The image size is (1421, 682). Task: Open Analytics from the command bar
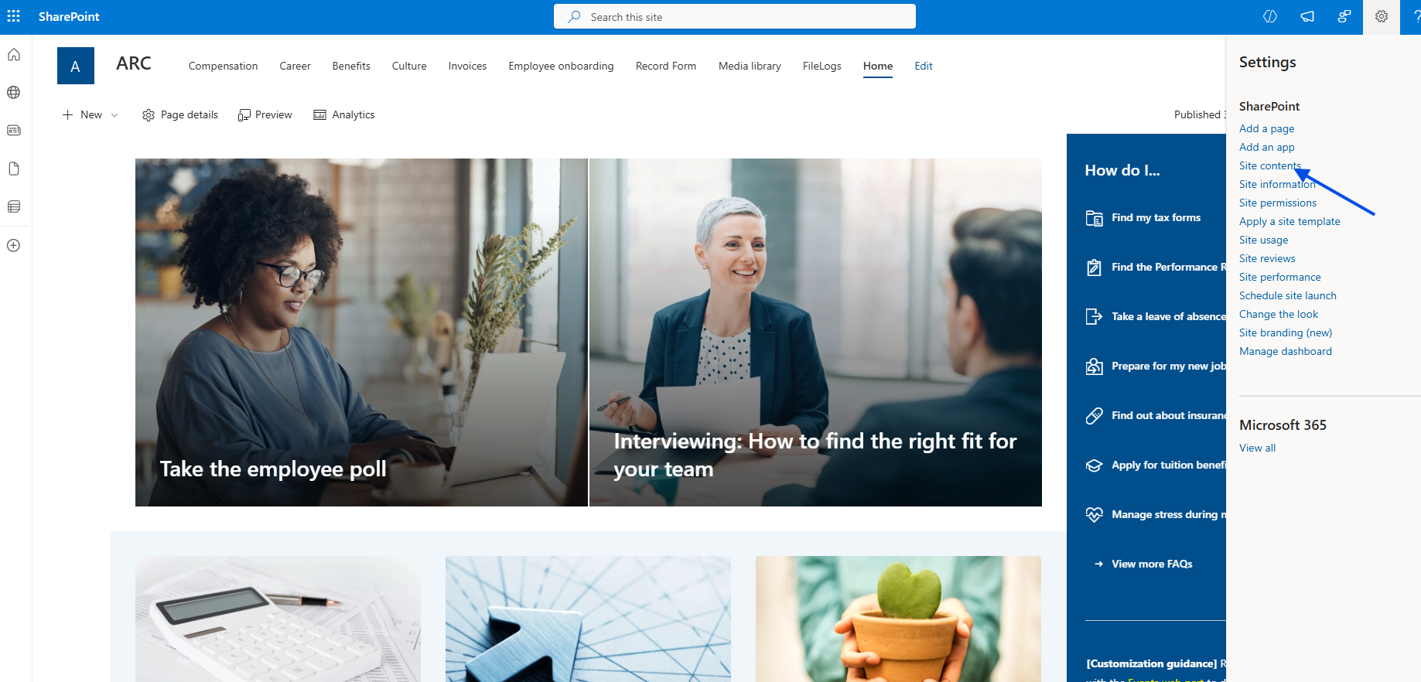344,115
